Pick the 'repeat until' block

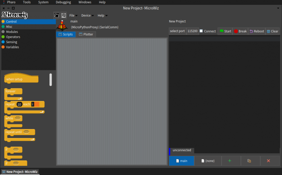pyautogui.click(x=19, y=135)
